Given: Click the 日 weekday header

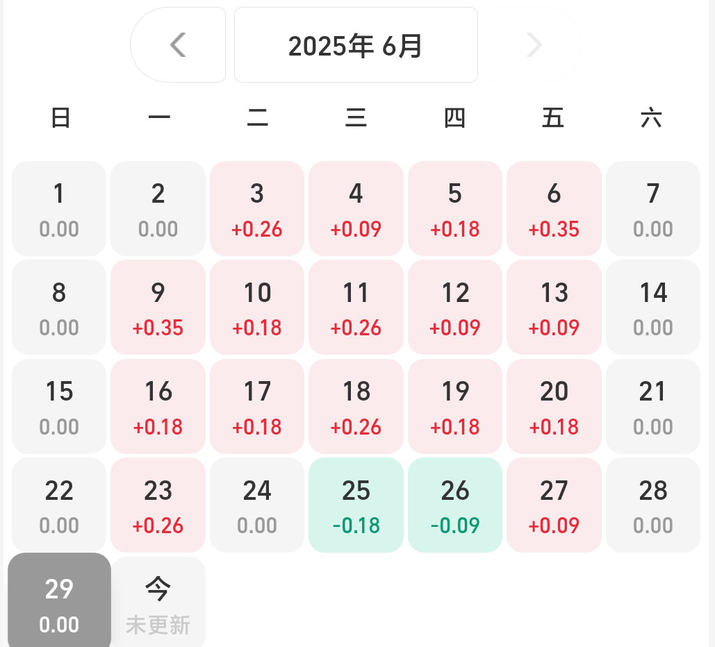Looking at the screenshot, I should [x=60, y=117].
